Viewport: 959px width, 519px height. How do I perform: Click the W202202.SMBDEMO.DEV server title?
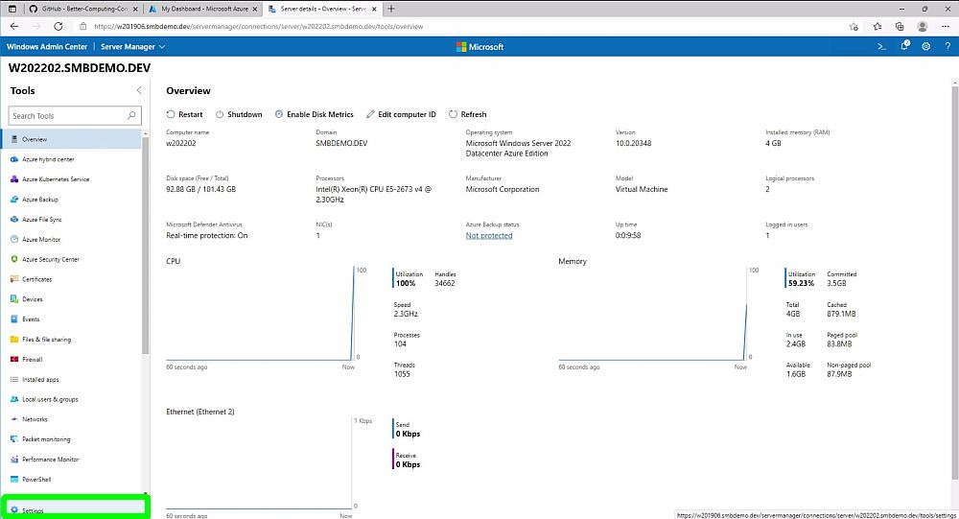tap(80, 68)
